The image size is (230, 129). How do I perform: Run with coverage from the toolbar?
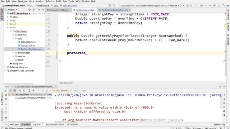pos(192,6)
